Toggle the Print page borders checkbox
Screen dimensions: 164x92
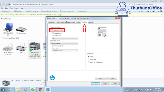coord(53,46)
